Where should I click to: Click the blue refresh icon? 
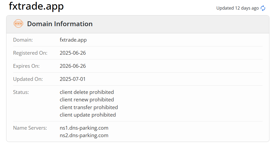point(263,8)
